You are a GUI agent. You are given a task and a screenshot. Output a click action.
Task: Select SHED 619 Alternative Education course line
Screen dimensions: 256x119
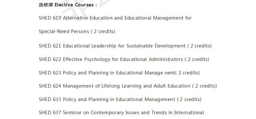coord(115,18)
